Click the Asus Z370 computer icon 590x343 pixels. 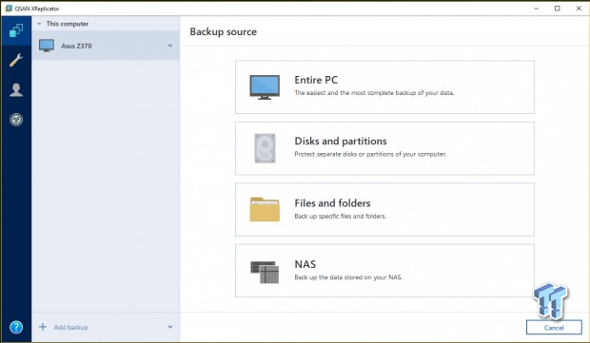coord(47,46)
